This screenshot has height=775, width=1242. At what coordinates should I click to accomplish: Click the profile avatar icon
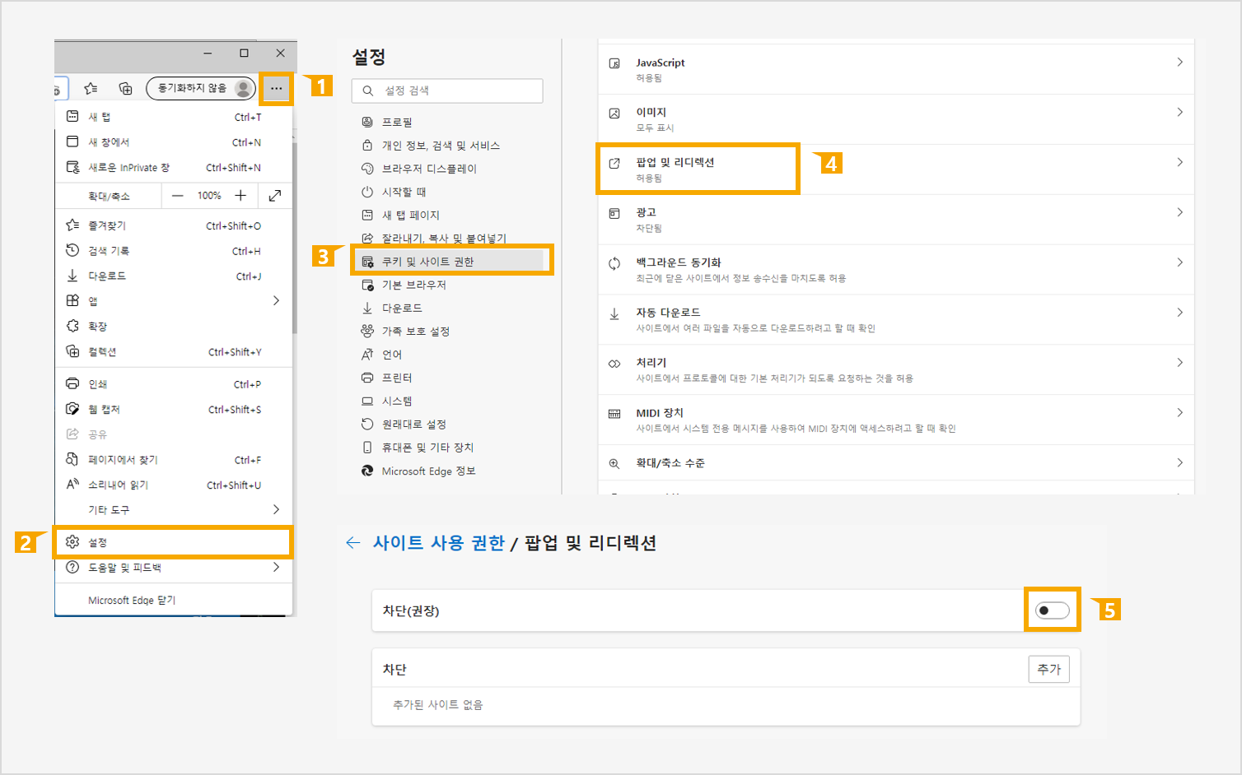(x=243, y=88)
